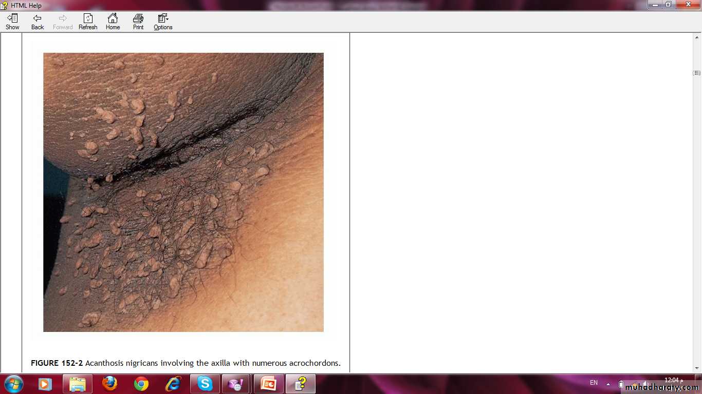Screen dimensions: 702x394
Task: Switch to the PowerPoint taskbar window
Action: tap(268, 384)
